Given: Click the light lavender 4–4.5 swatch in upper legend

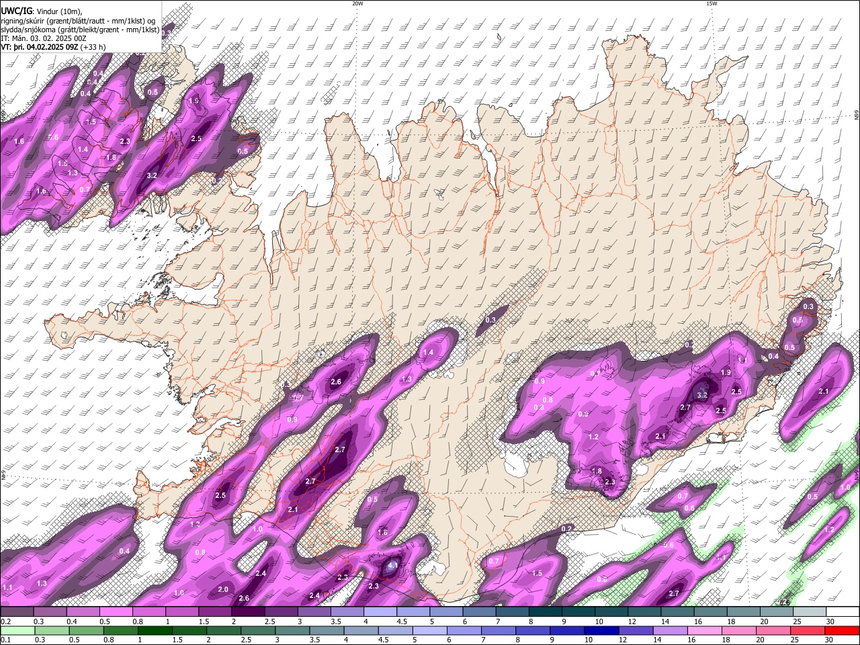Looking at the screenshot, I should [x=380, y=612].
